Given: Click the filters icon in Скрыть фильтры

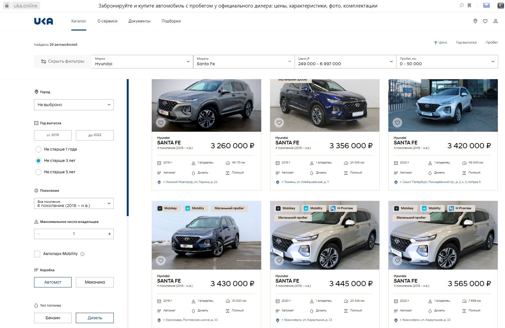Looking at the screenshot, I should click(x=43, y=61).
